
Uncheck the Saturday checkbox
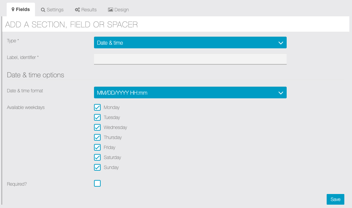click(97, 157)
